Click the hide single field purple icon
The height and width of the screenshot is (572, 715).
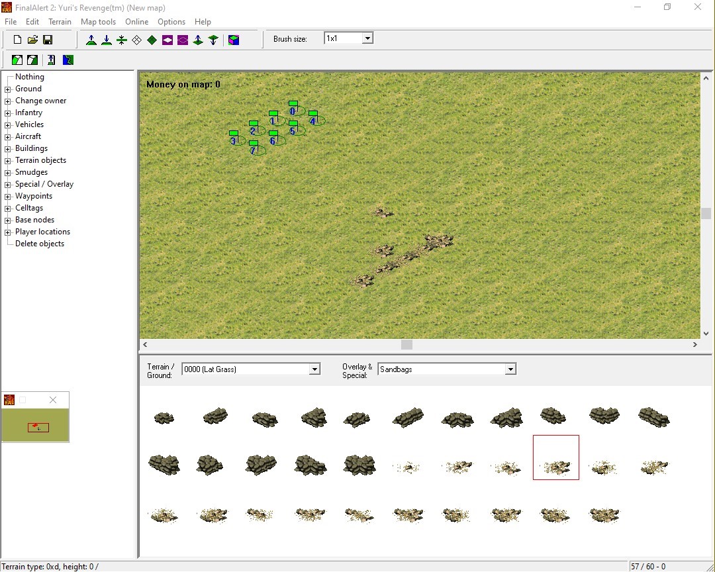tap(167, 40)
